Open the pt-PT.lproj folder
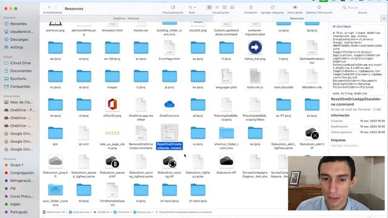This screenshot has width=388, height=218. click(x=283, y=105)
